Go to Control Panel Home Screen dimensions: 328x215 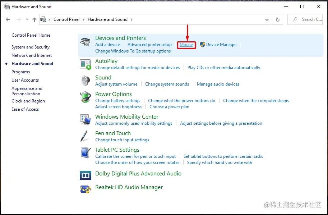point(31,35)
